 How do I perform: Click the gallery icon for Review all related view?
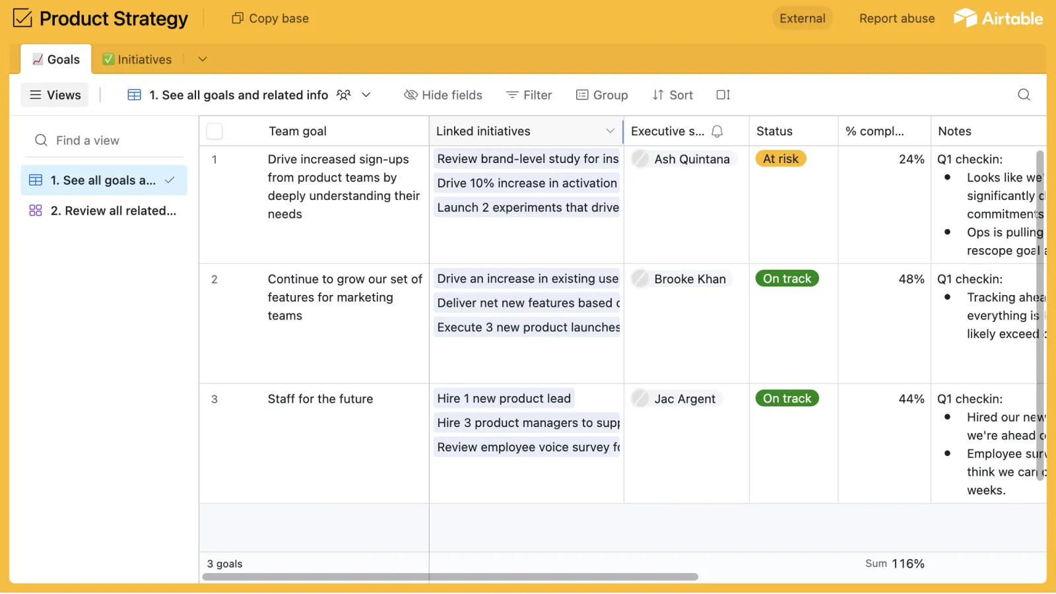36,211
